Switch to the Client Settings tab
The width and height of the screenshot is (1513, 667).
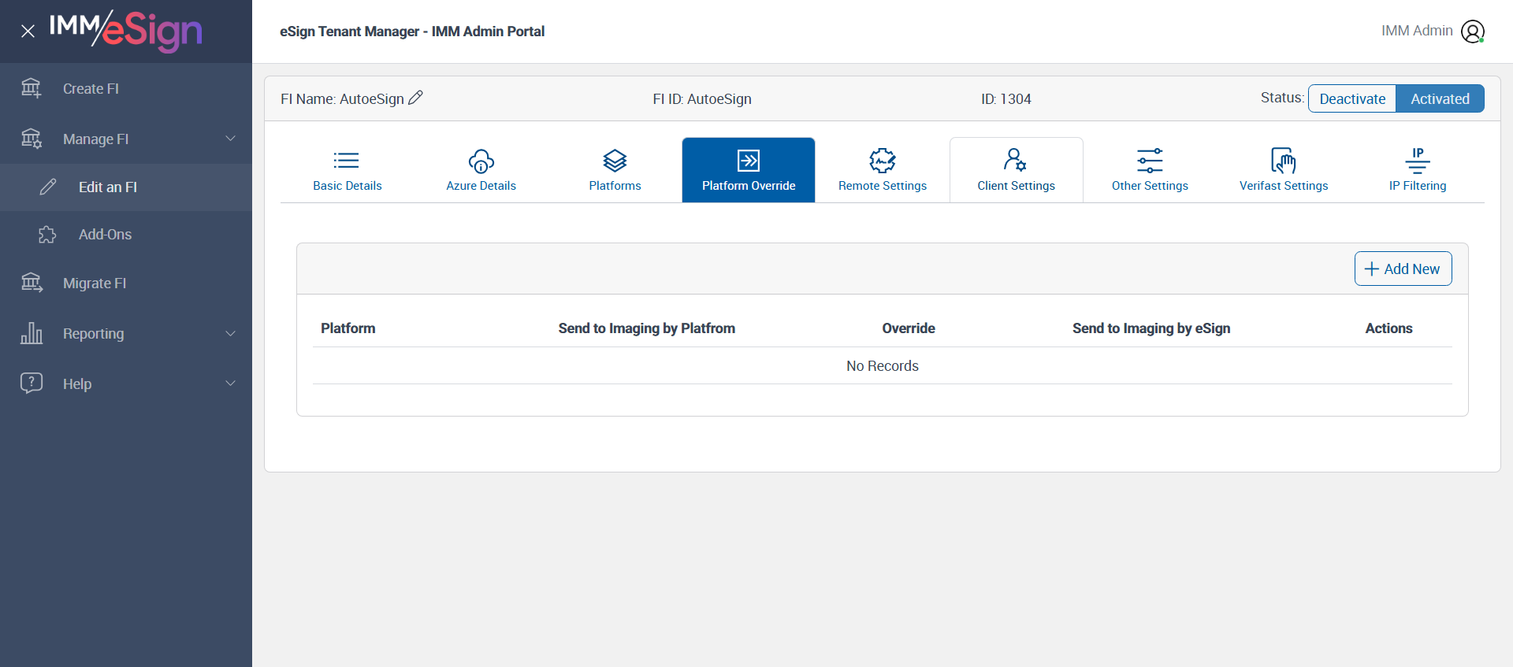[x=1017, y=170]
